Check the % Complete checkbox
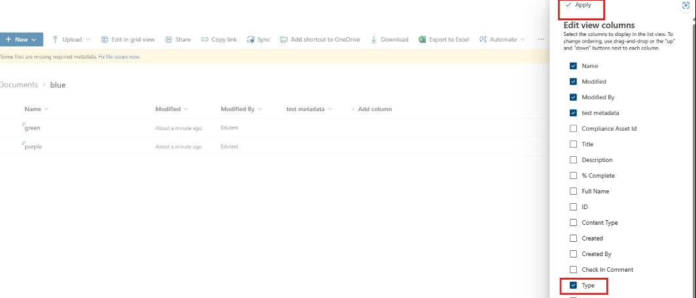This screenshot has height=298, width=696. [573, 176]
